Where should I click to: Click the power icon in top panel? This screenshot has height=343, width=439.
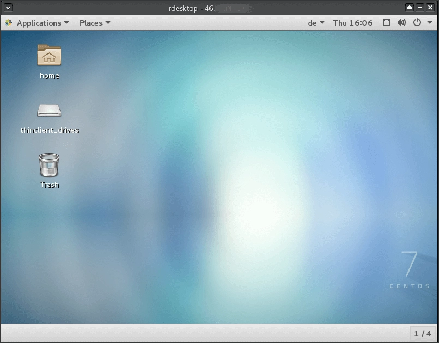(x=417, y=23)
